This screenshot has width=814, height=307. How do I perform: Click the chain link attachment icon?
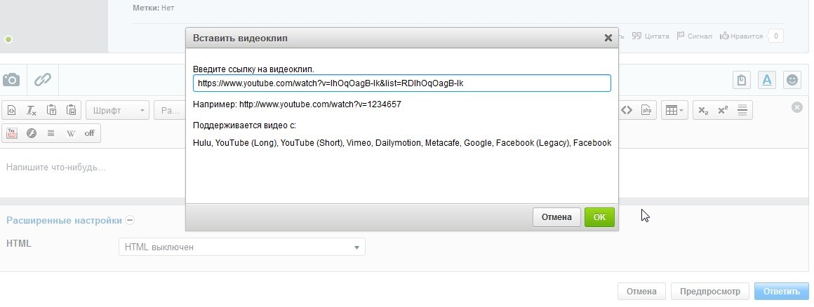[x=43, y=80]
